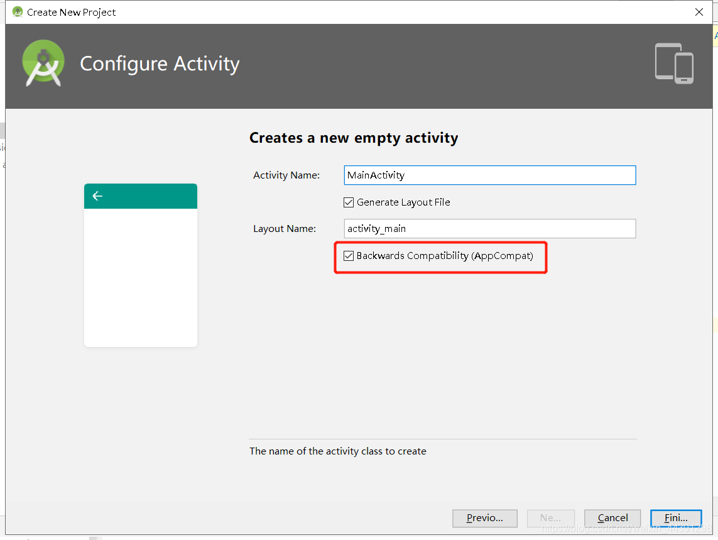Click the large Android Studio mascot icon
Image resolution: width=718 pixels, height=540 pixels.
point(43,63)
